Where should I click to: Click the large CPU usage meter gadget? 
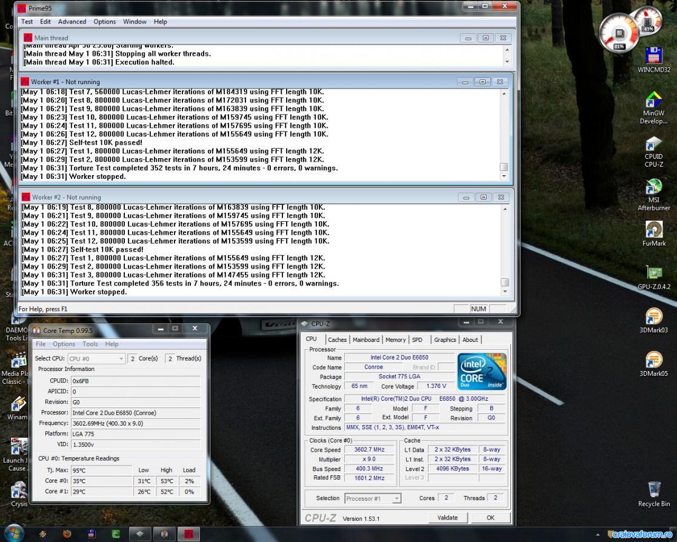(x=619, y=35)
